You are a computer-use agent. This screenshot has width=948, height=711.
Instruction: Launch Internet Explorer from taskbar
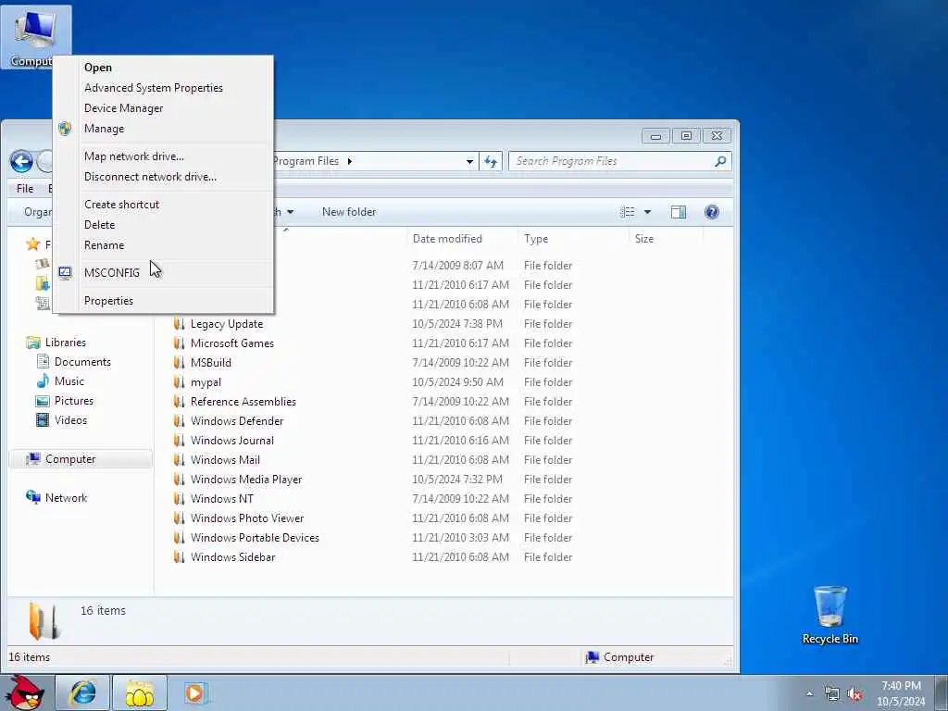82,692
